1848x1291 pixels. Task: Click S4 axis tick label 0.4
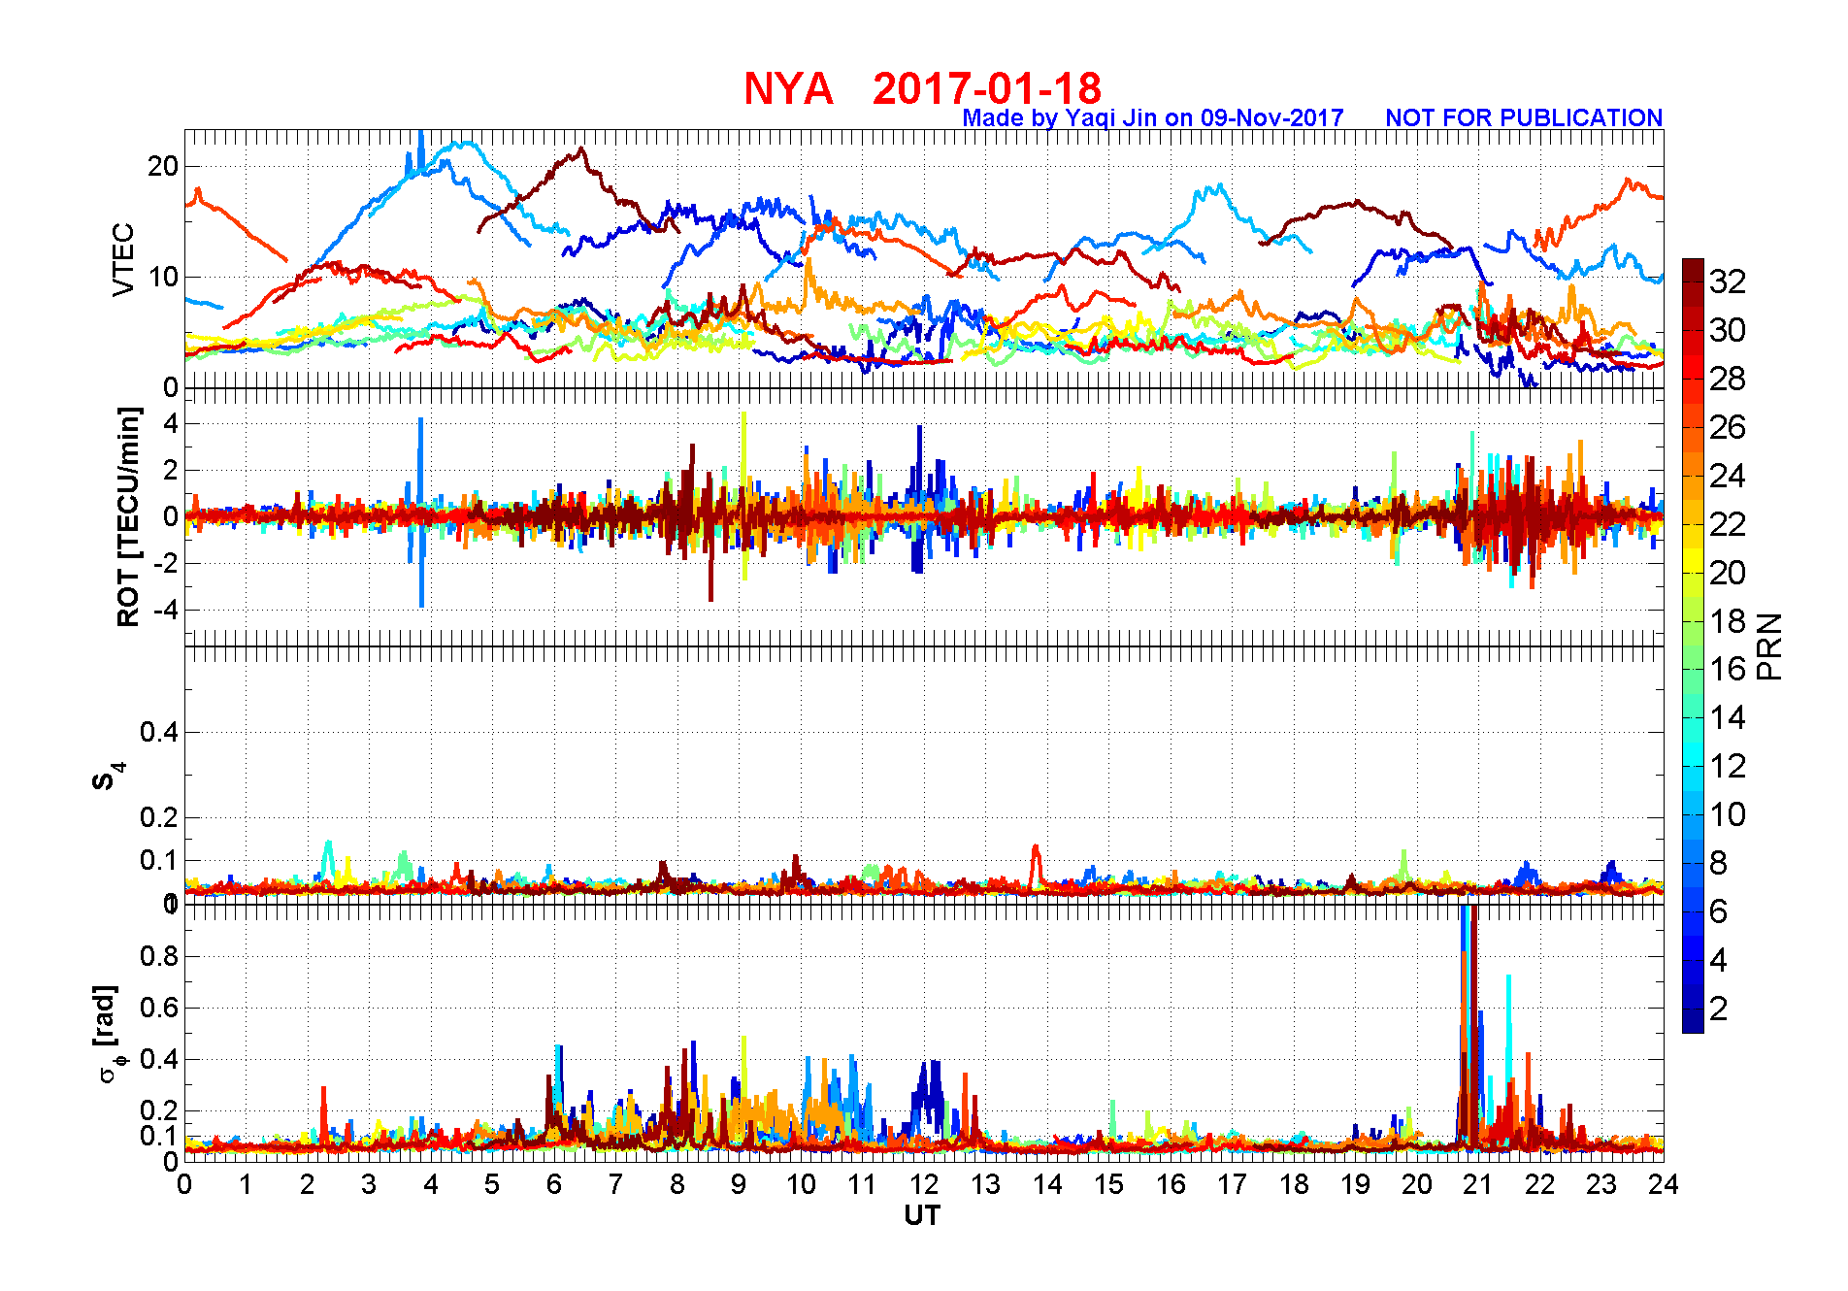click(x=159, y=732)
